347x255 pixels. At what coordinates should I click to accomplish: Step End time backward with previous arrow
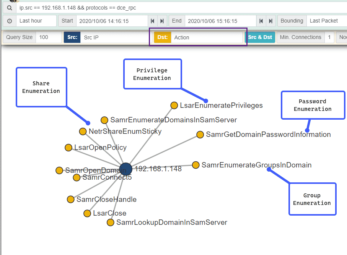coord(262,21)
